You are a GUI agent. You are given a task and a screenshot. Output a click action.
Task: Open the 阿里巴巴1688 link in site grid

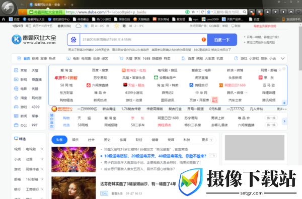pyautogui.click(x=233, y=85)
